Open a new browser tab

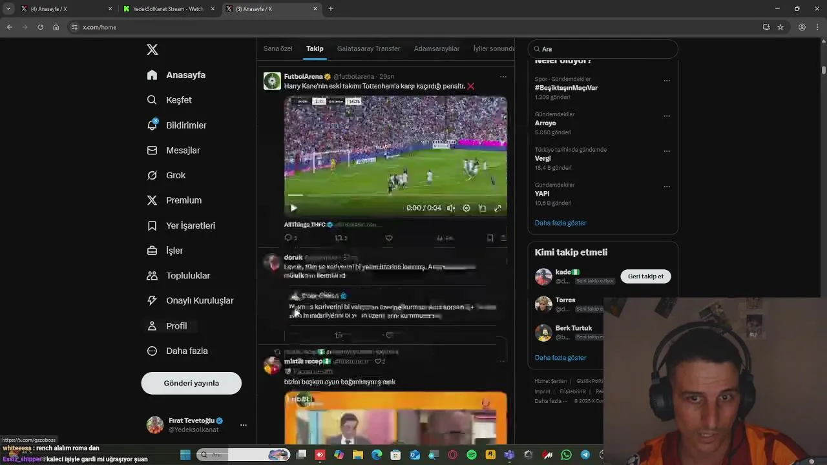[x=331, y=9]
